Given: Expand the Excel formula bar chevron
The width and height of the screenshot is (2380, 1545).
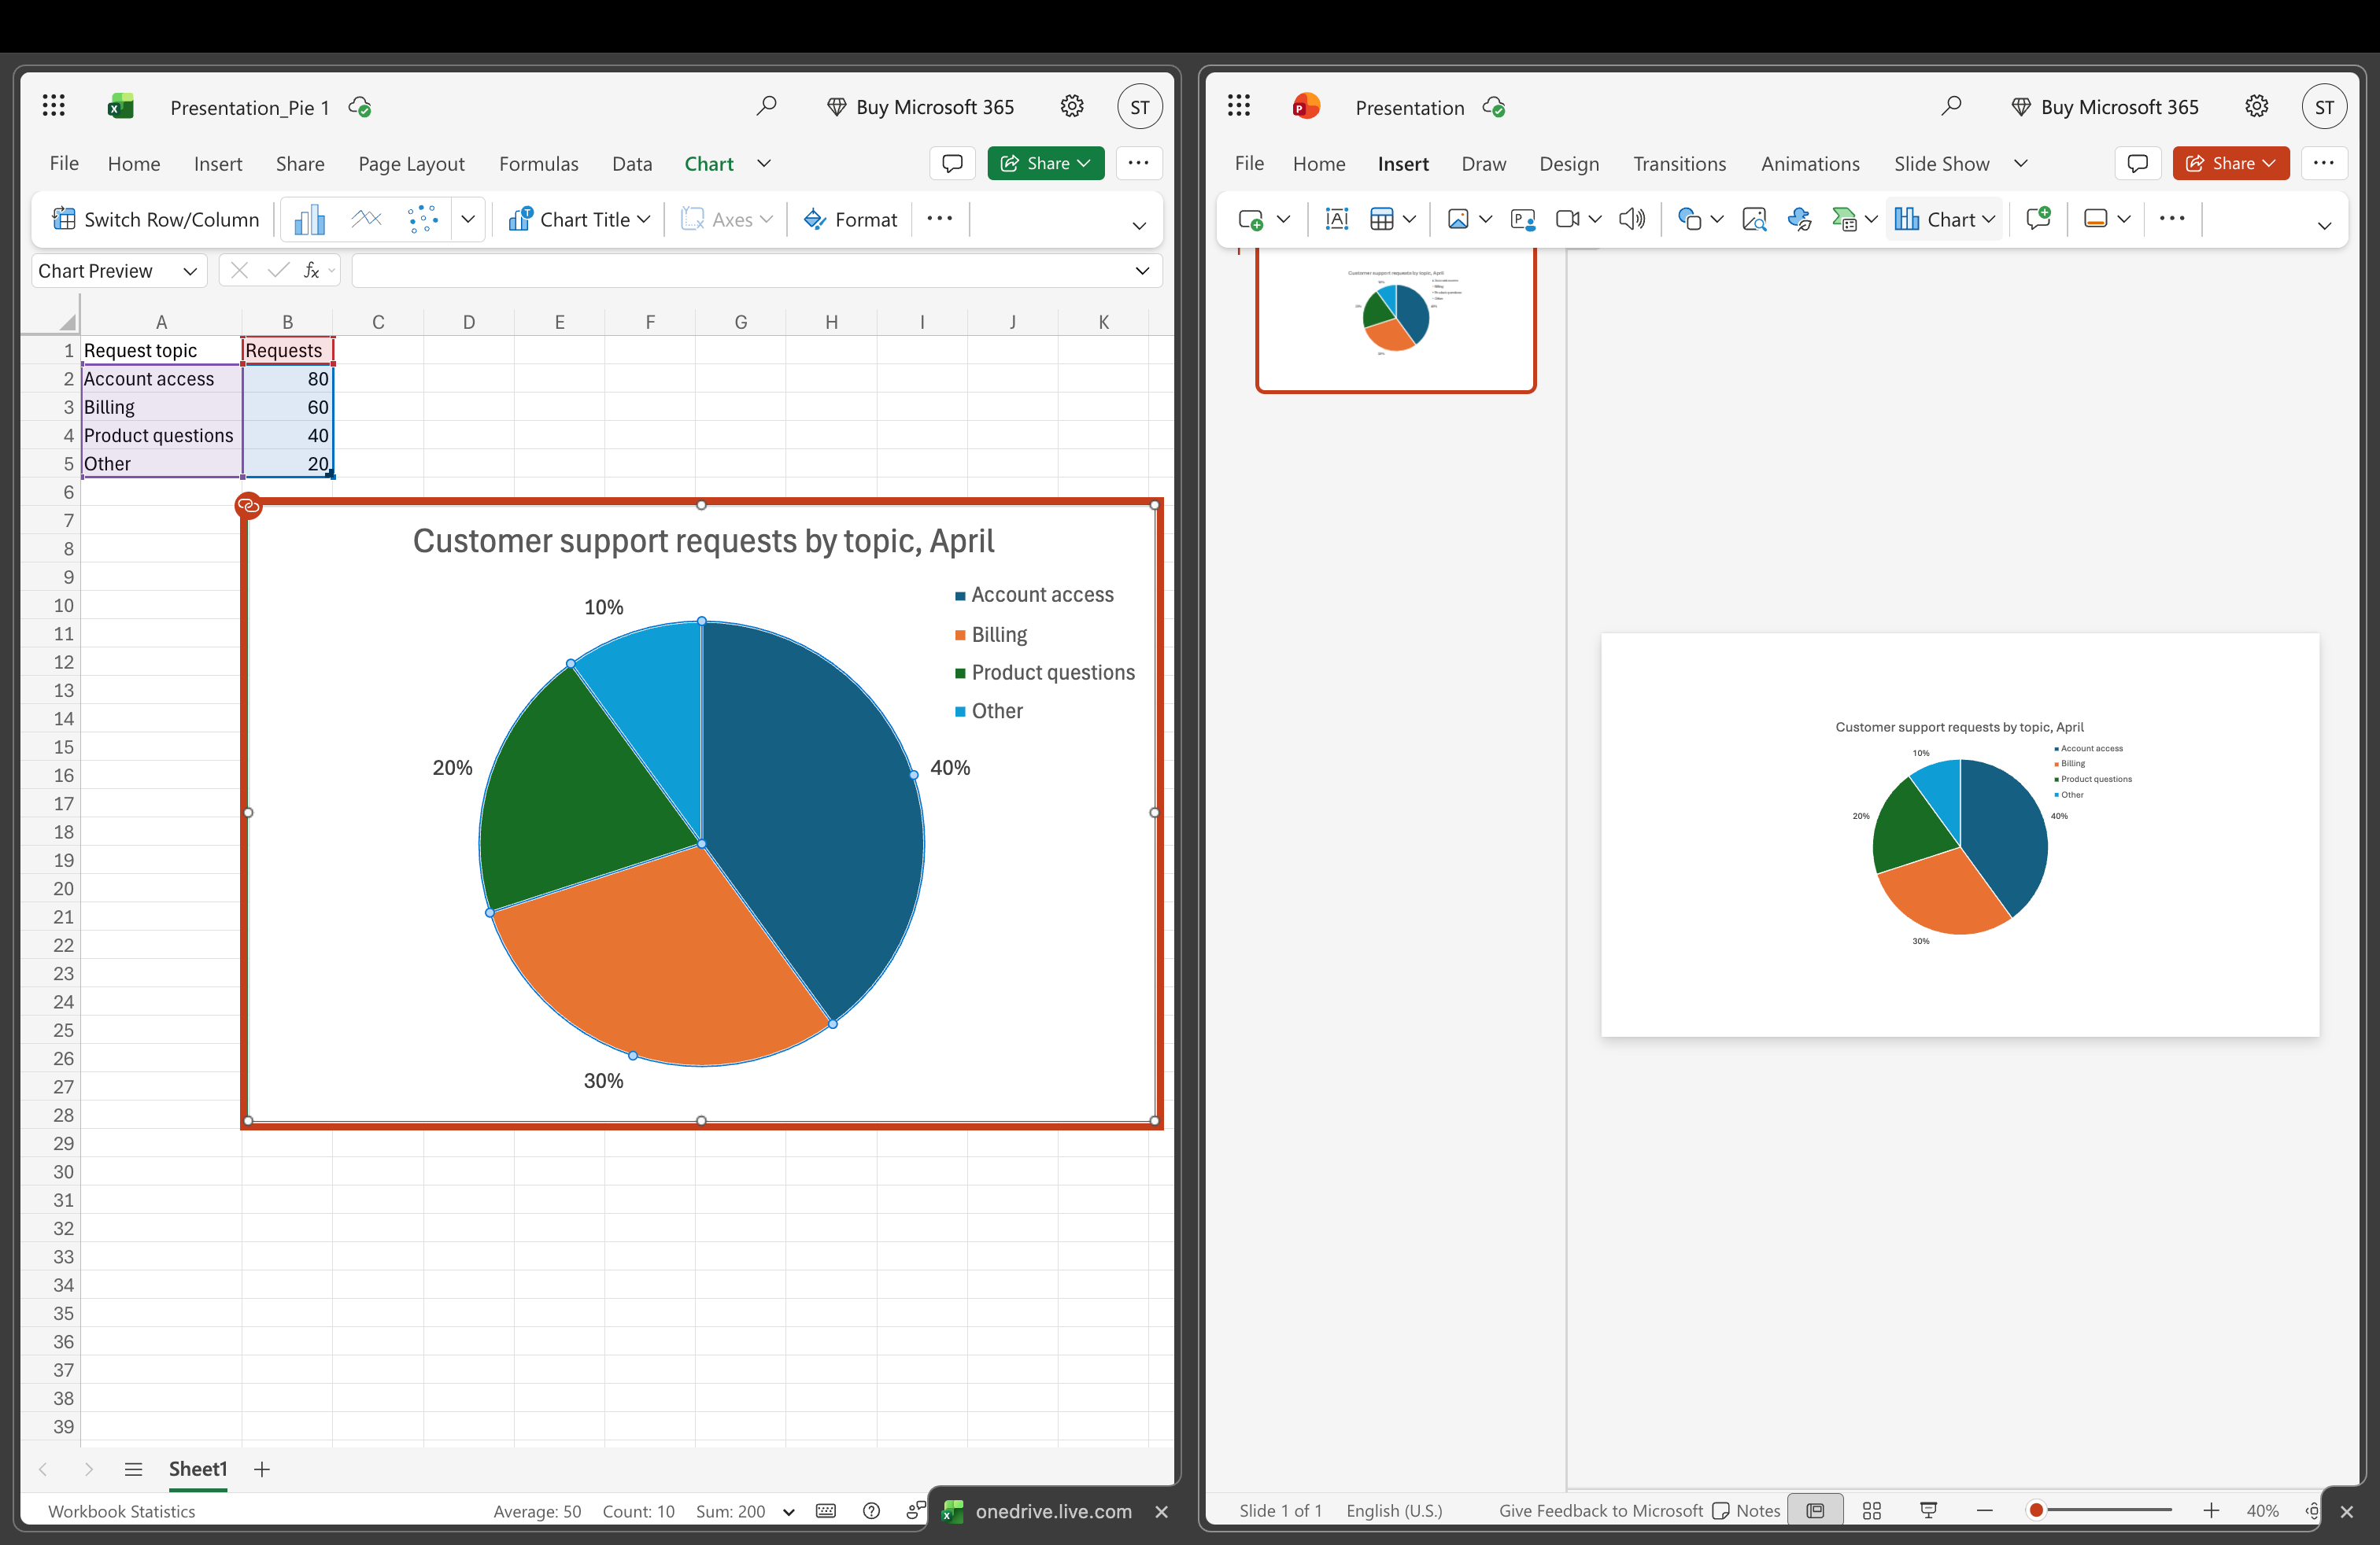Looking at the screenshot, I should pyautogui.click(x=1142, y=271).
